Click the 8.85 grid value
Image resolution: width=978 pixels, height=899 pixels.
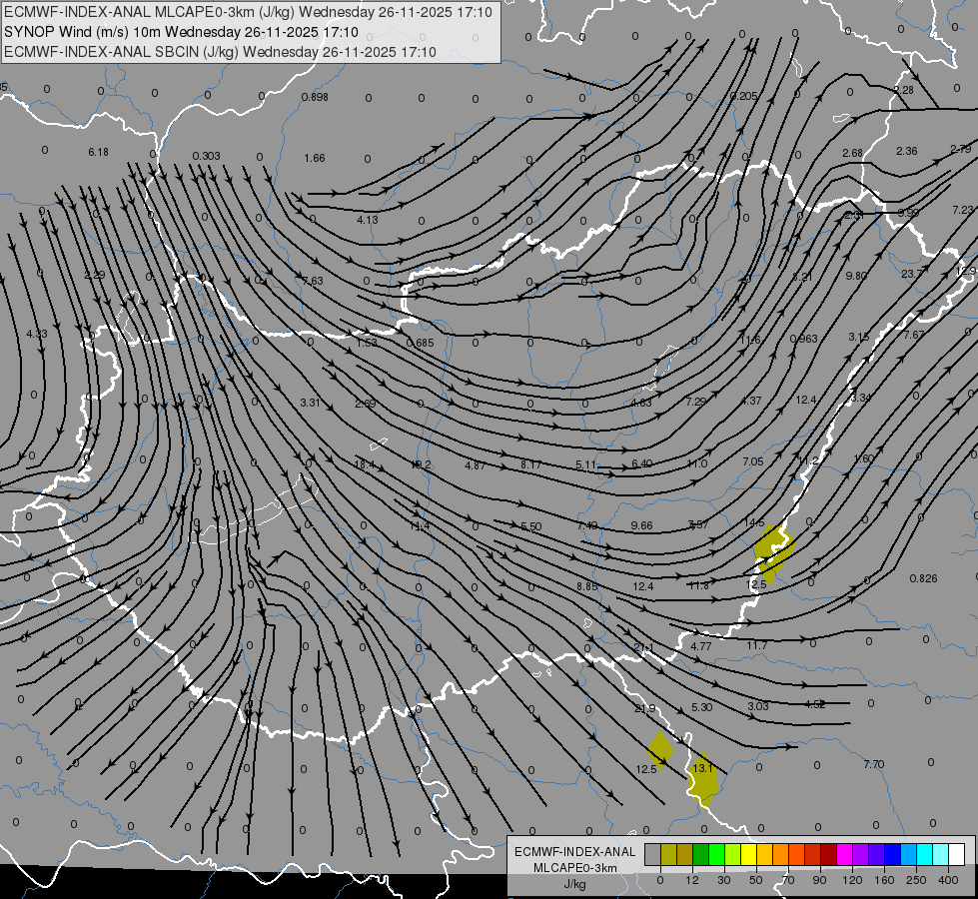pos(587,586)
